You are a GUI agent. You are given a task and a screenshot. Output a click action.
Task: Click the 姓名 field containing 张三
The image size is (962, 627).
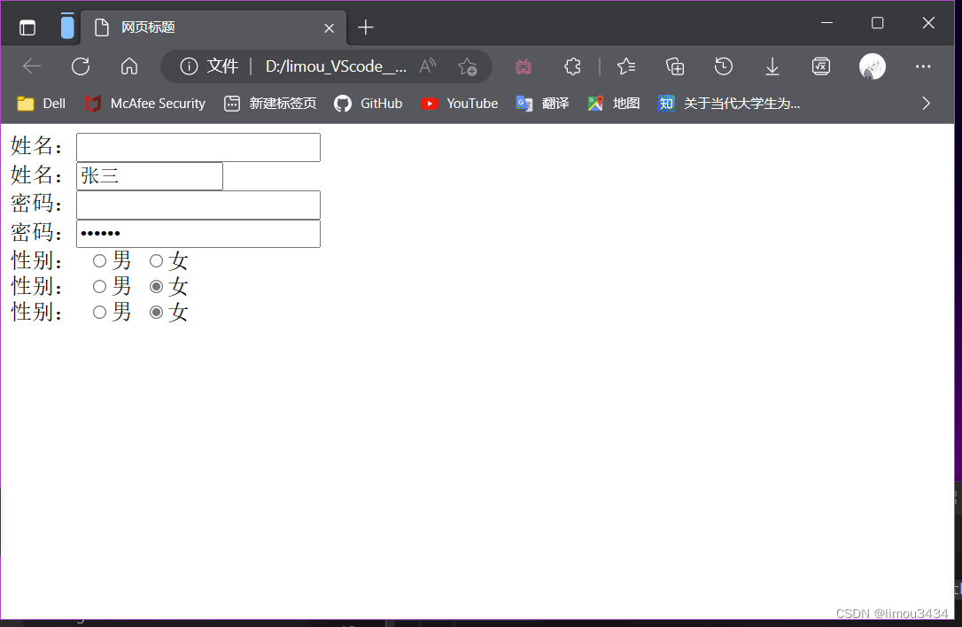pos(149,176)
